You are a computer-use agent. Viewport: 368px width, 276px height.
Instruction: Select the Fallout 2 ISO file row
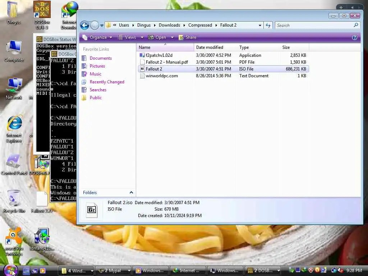(224, 69)
